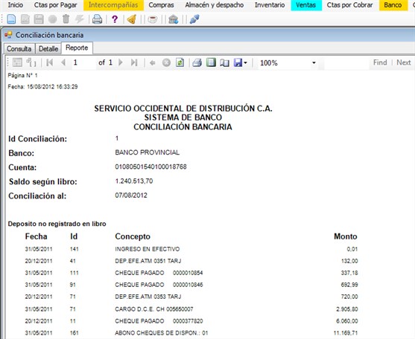Print the report from the viewer toolbar
Image resolution: width=415 pixels, height=339 pixels.
coord(197,62)
